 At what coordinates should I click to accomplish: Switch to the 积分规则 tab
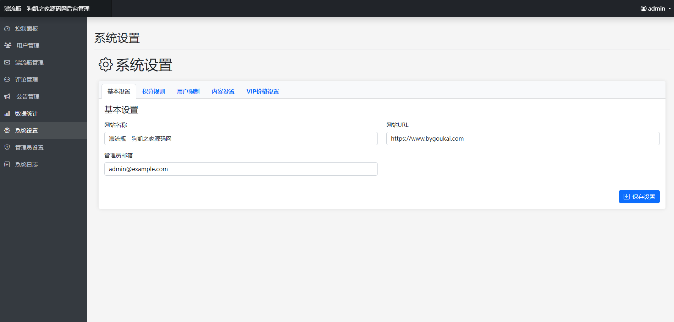pos(154,91)
